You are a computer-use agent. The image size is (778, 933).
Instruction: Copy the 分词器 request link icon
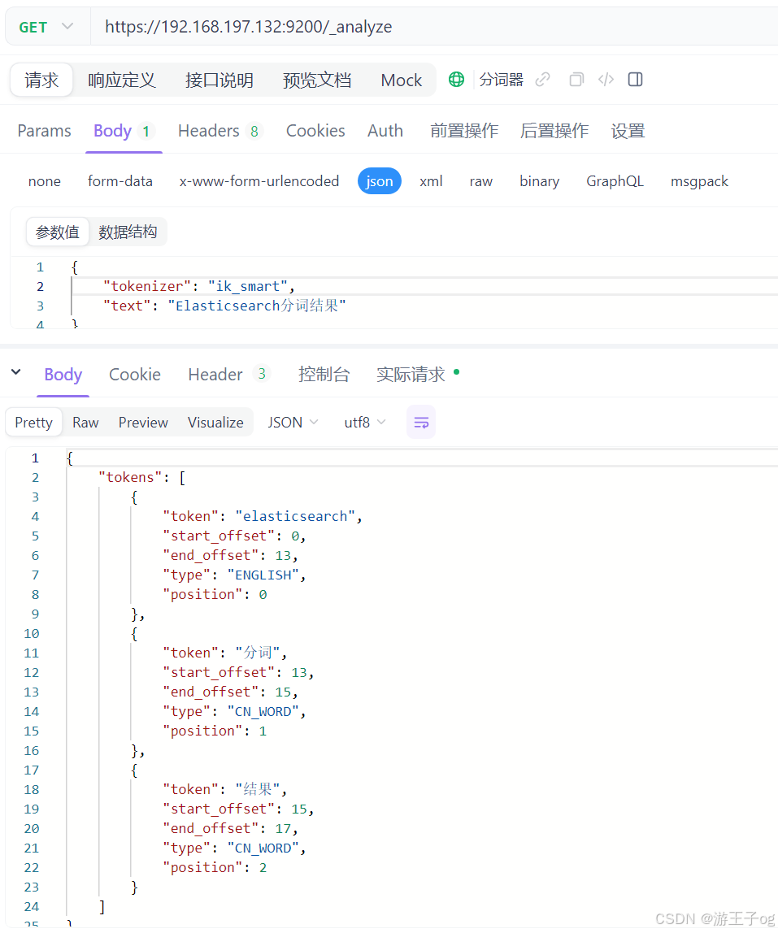tap(542, 79)
